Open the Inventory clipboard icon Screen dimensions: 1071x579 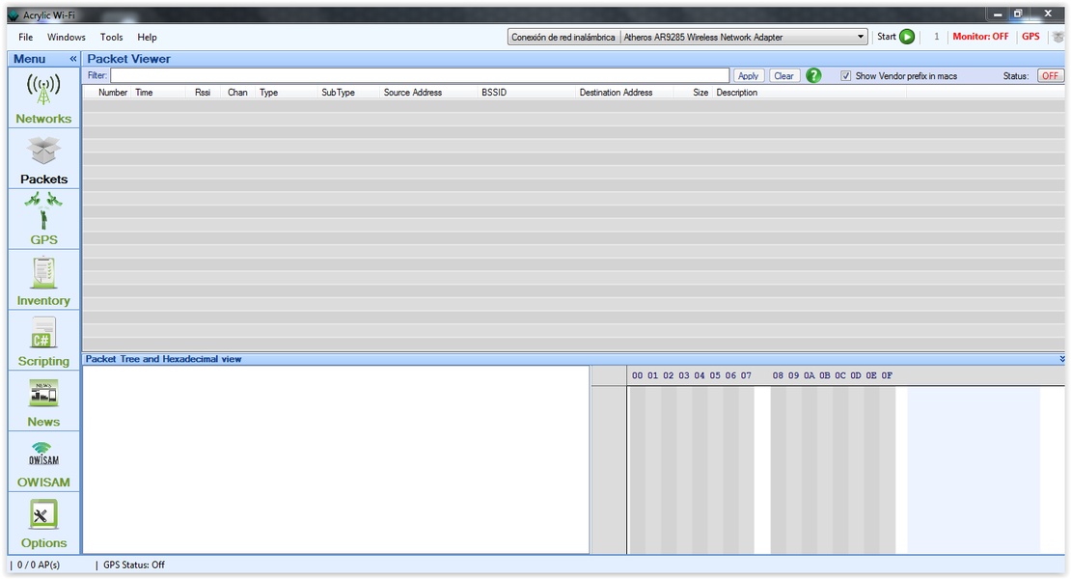pyautogui.click(x=43, y=273)
